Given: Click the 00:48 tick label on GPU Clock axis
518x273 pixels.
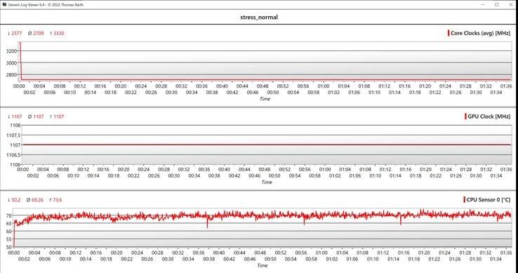Looking at the screenshot, I should [x=265, y=169].
